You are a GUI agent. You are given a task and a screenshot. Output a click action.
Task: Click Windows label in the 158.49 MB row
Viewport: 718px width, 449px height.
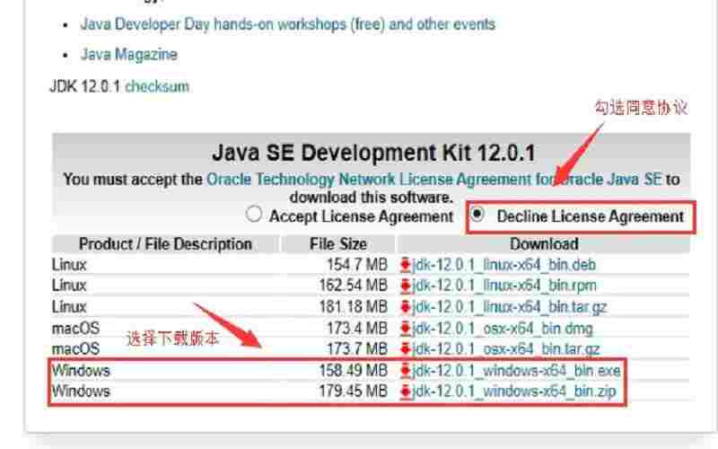pyautogui.click(x=81, y=370)
